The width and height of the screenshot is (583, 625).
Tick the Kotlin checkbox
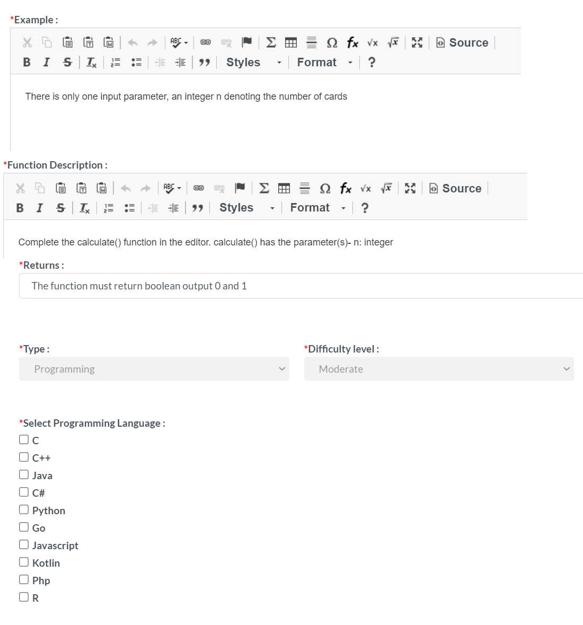pos(24,562)
